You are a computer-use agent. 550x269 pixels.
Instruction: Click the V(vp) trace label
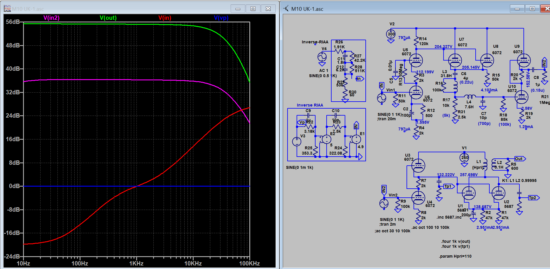(x=221, y=18)
